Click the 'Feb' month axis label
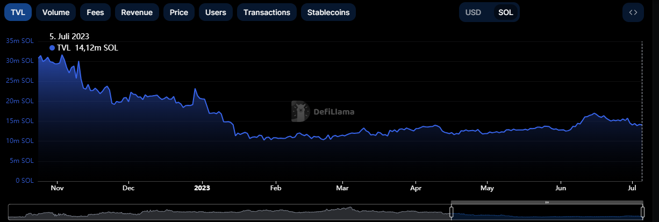Screen dimensions: 659x222 (x=275, y=188)
